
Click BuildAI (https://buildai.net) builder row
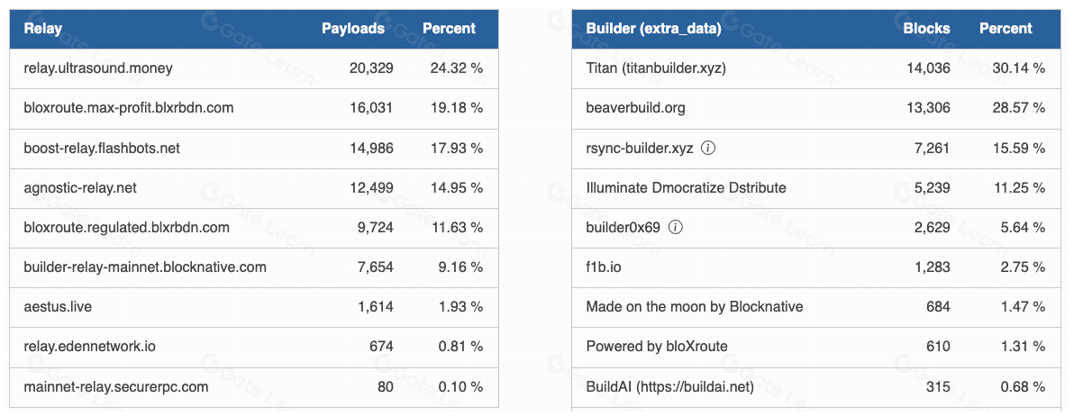tap(669, 385)
